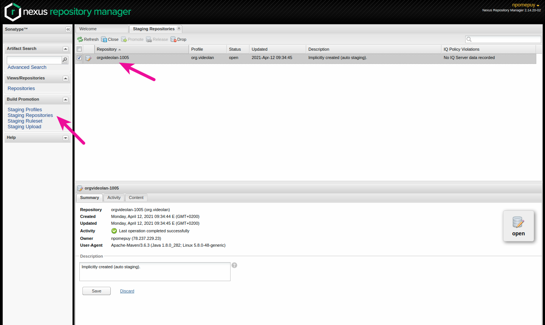
Task: Click the 'open' status cell in the table
Action: (234, 58)
